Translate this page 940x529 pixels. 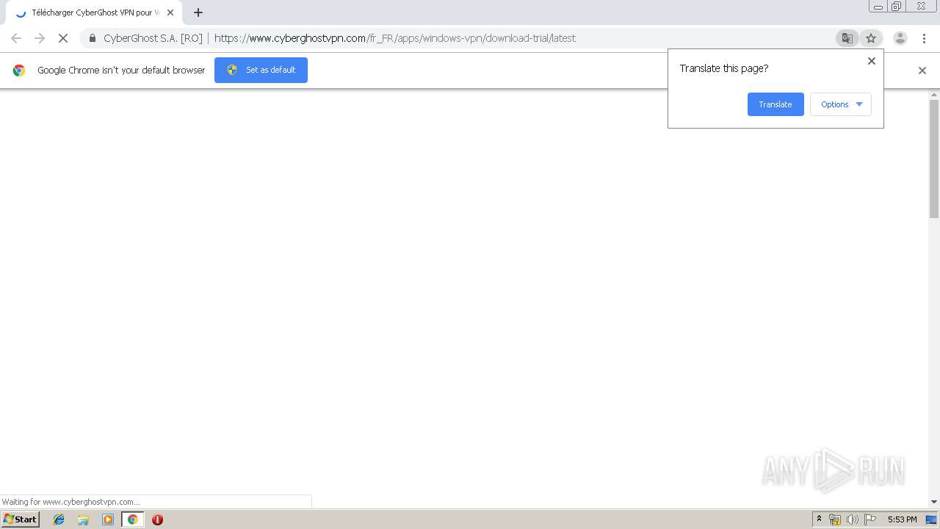pyautogui.click(x=775, y=104)
